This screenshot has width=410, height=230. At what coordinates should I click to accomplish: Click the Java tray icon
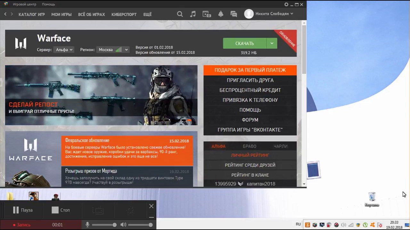[x=307, y=225]
